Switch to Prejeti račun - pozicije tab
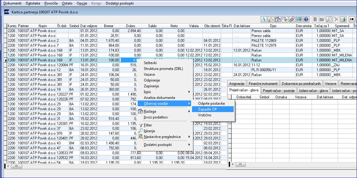 coord(278,90)
